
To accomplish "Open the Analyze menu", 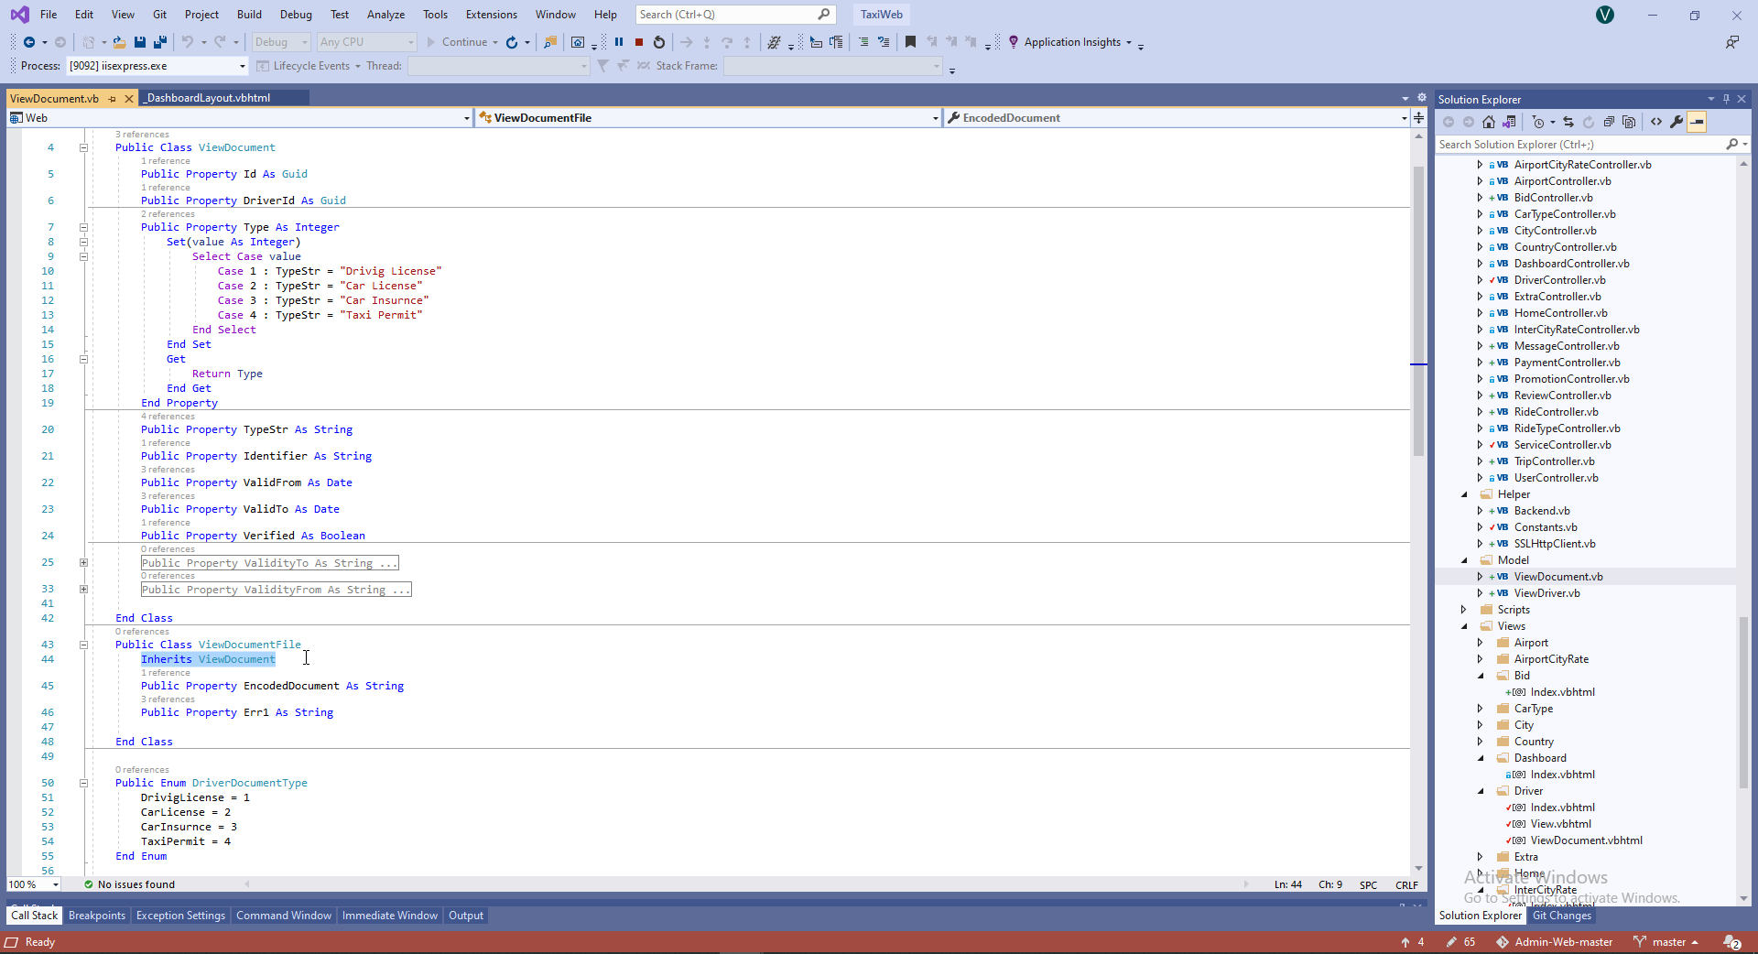I will pyautogui.click(x=385, y=15).
